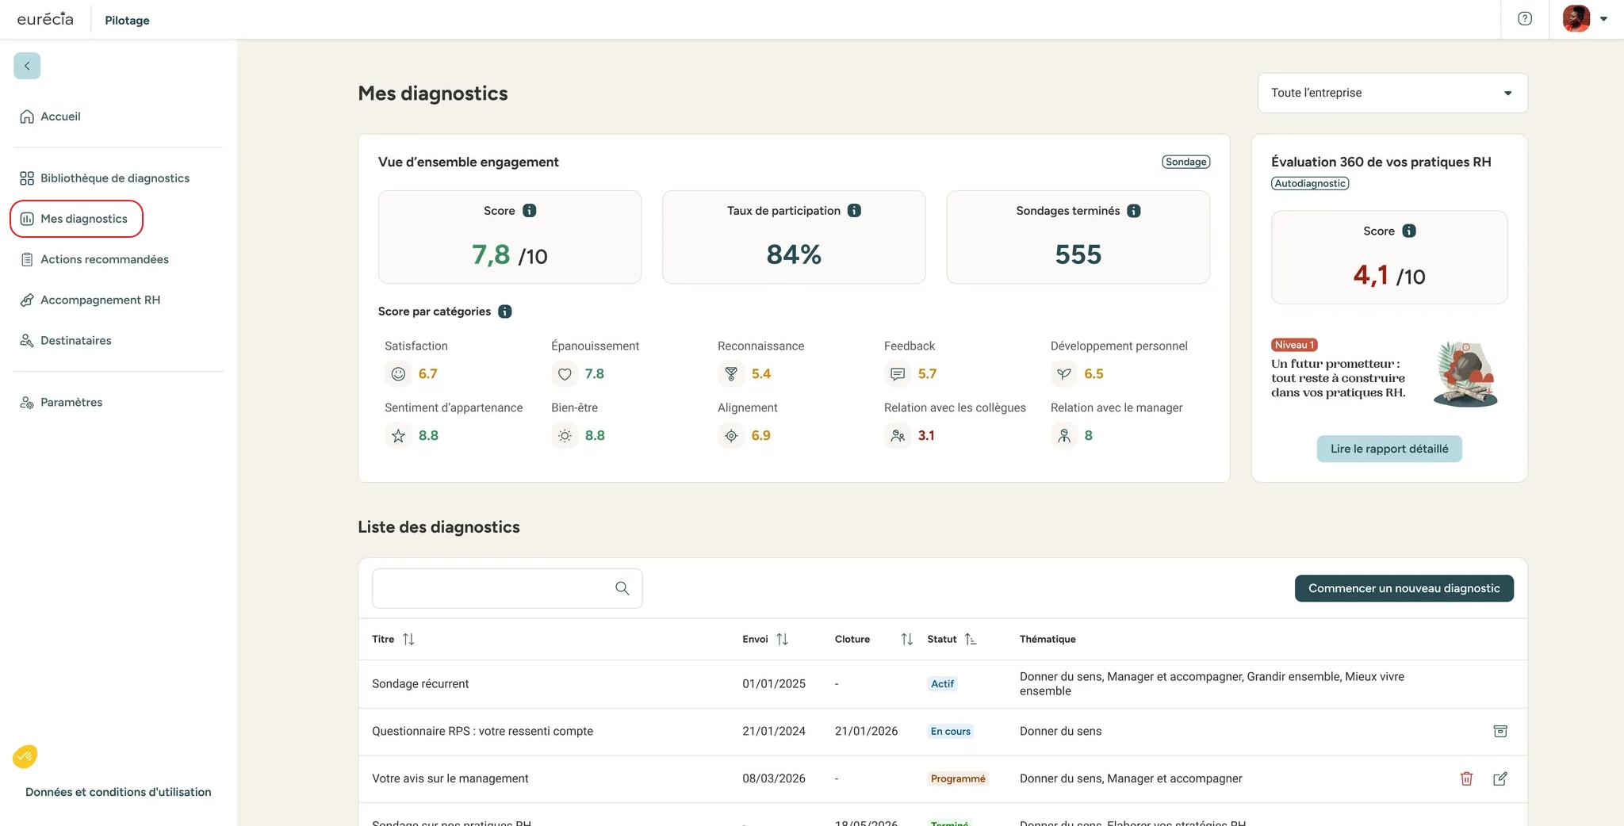Go to Actions recommandées menu item
Image resolution: width=1624 pixels, height=826 pixels.
(104, 259)
